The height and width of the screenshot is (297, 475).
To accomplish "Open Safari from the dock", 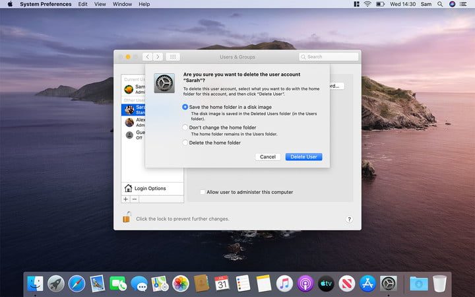I will pos(77,284).
